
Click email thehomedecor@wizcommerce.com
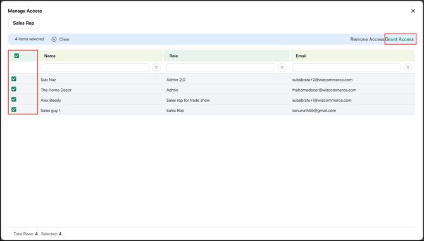tap(324, 90)
